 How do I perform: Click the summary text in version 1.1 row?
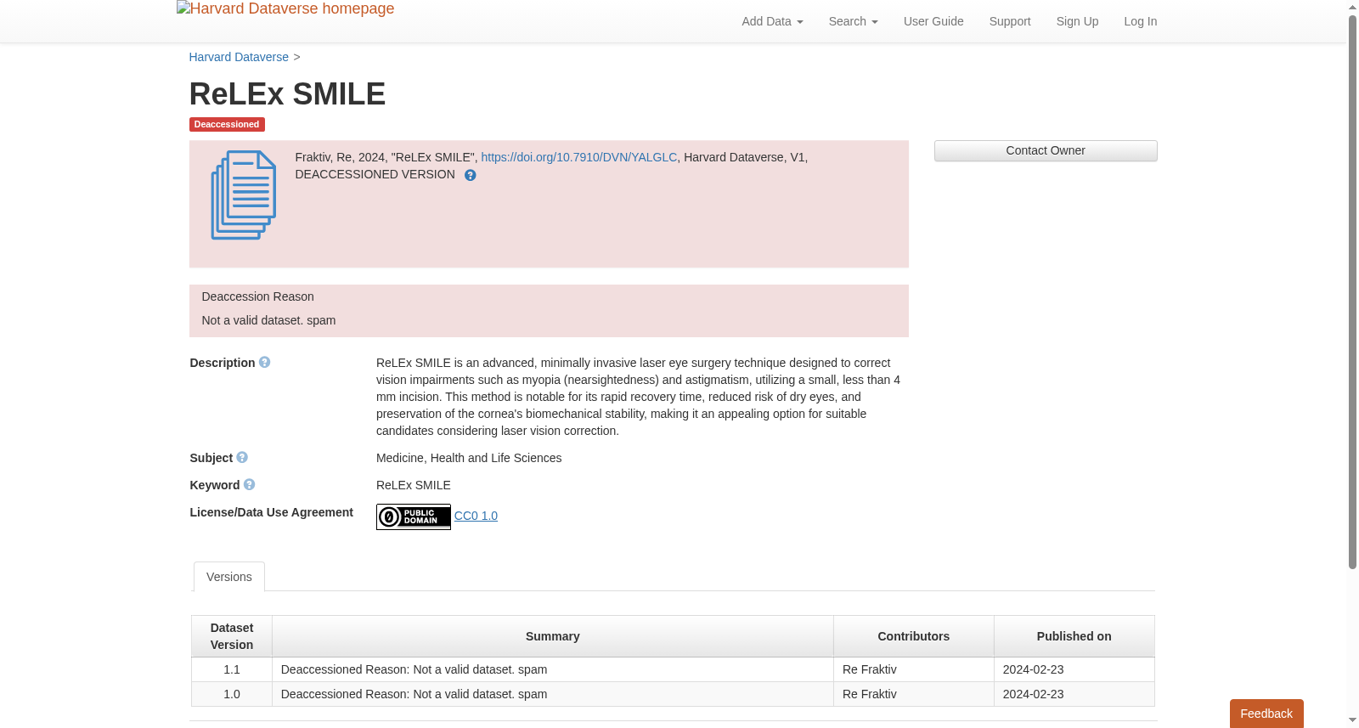(414, 669)
